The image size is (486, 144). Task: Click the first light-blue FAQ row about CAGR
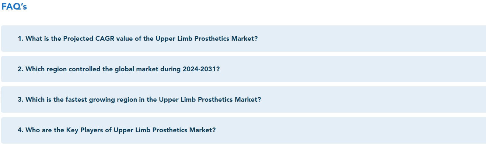[x=244, y=39]
